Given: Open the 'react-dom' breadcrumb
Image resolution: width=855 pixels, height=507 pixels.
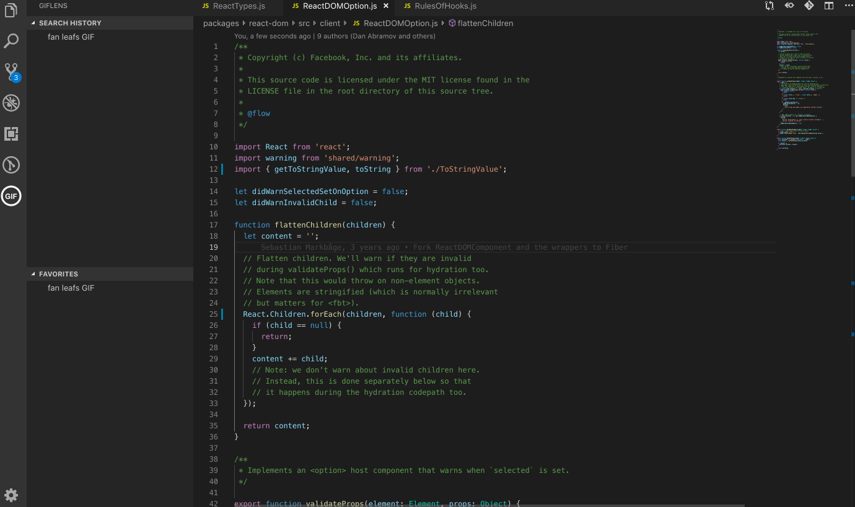Looking at the screenshot, I should tap(269, 24).
